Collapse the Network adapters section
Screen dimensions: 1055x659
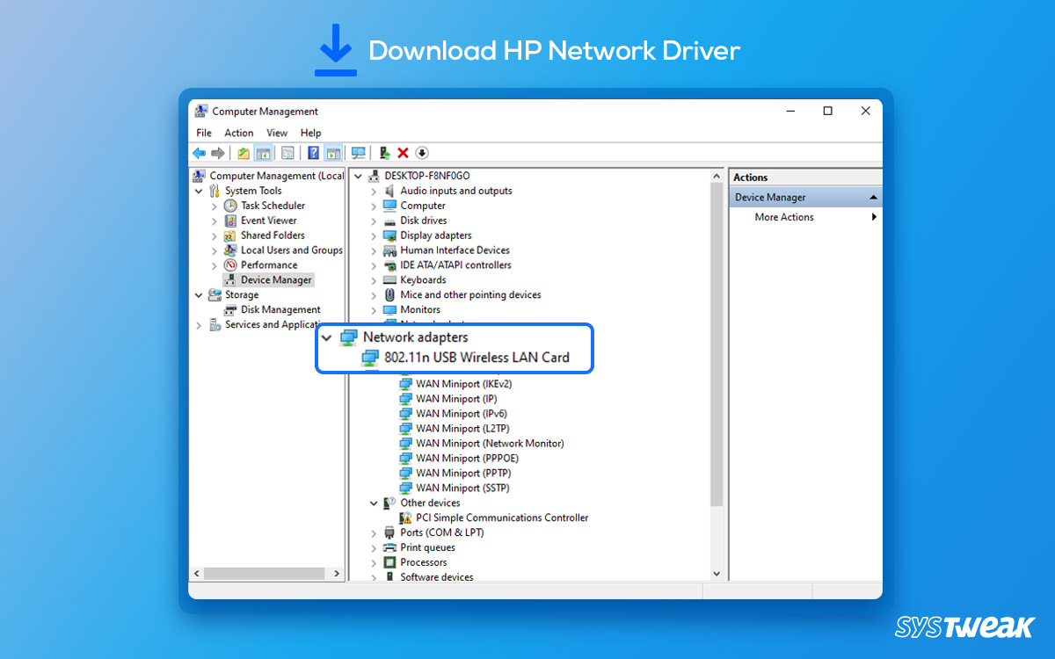[x=327, y=337]
